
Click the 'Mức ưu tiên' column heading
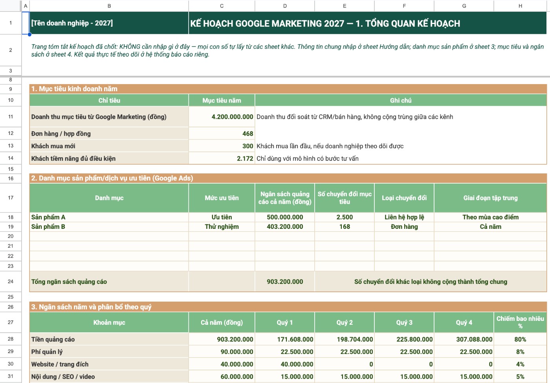pyautogui.click(x=222, y=198)
